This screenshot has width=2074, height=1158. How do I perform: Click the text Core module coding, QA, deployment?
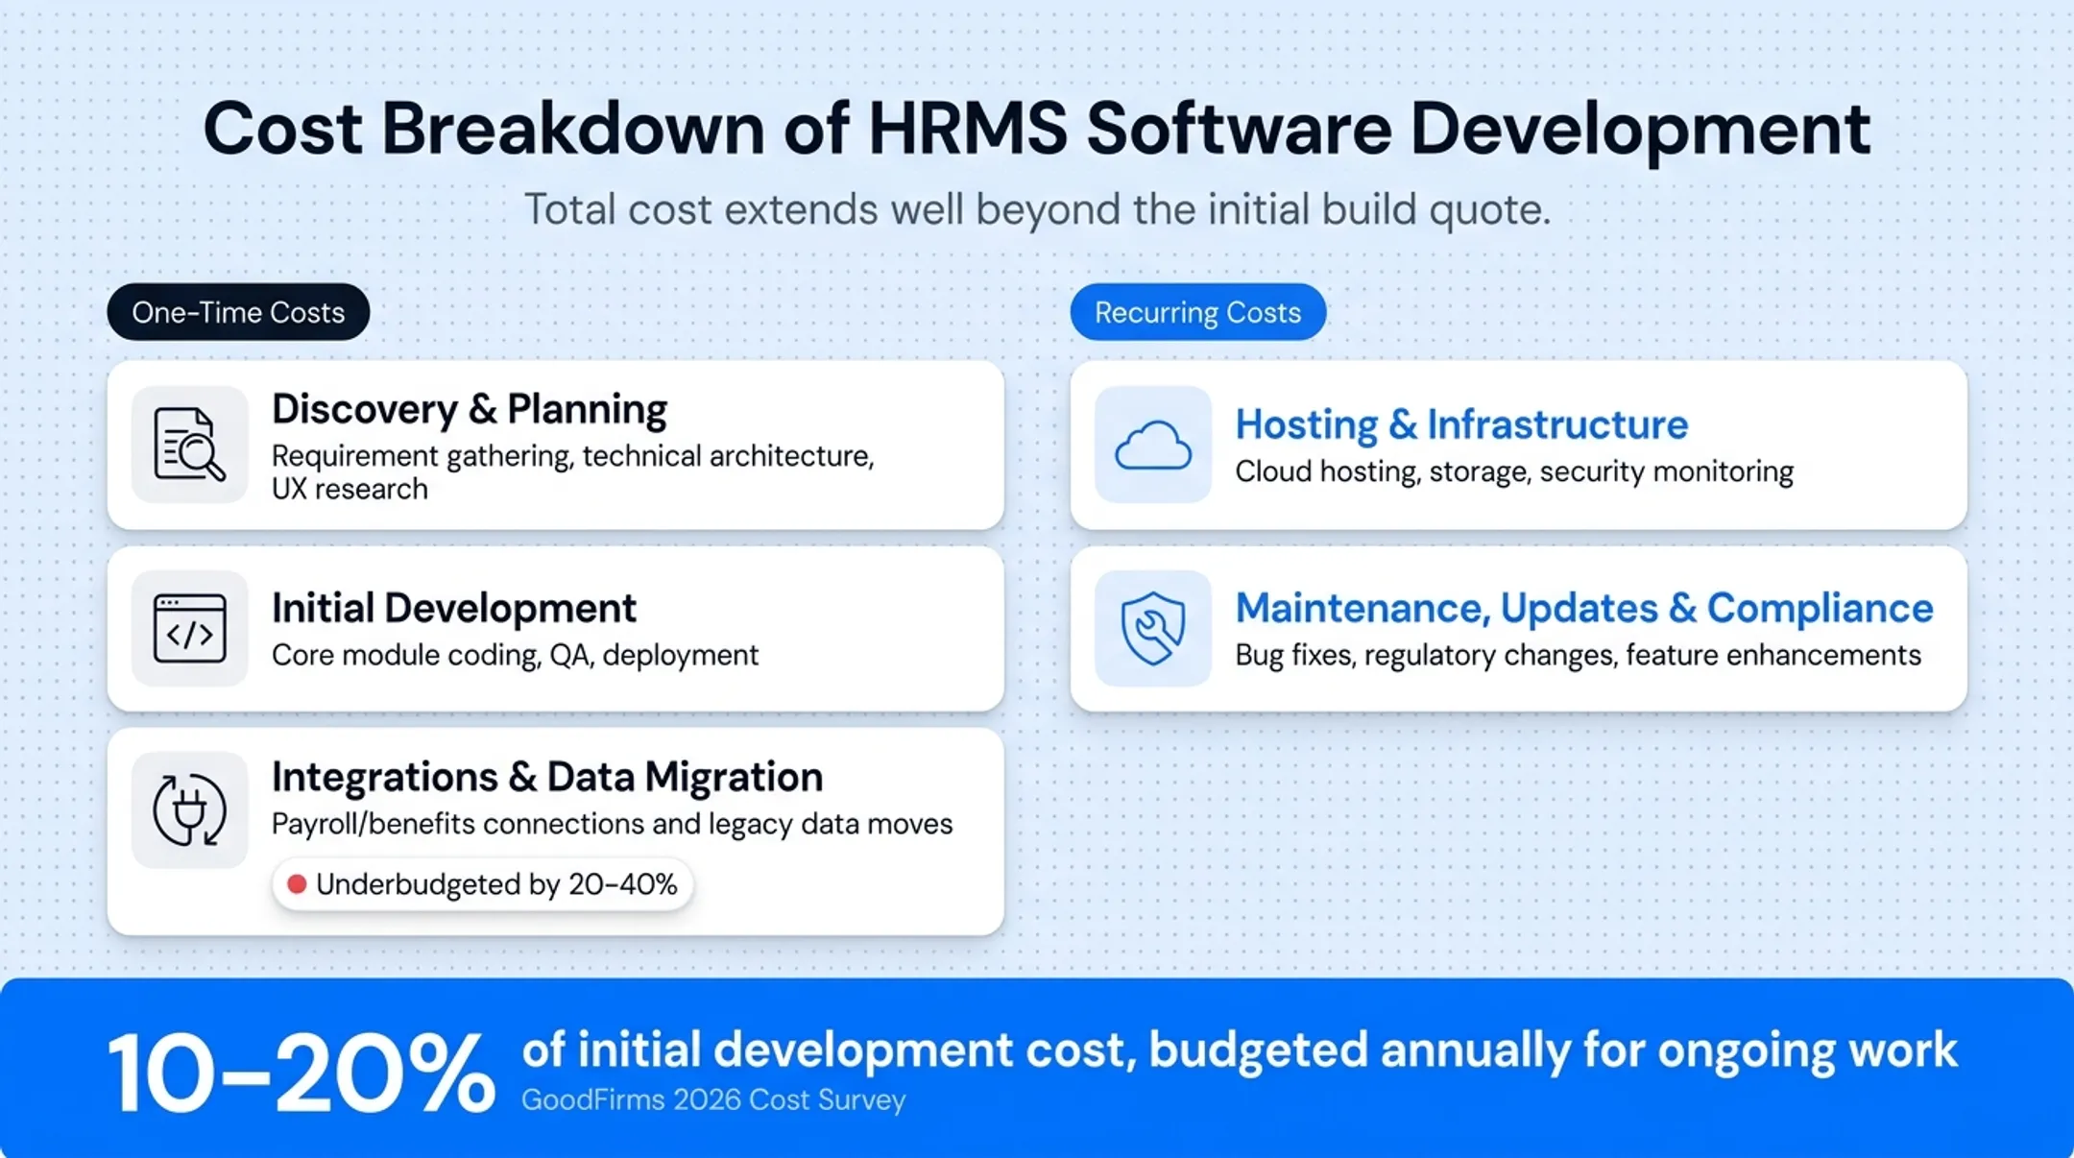click(516, 656)
